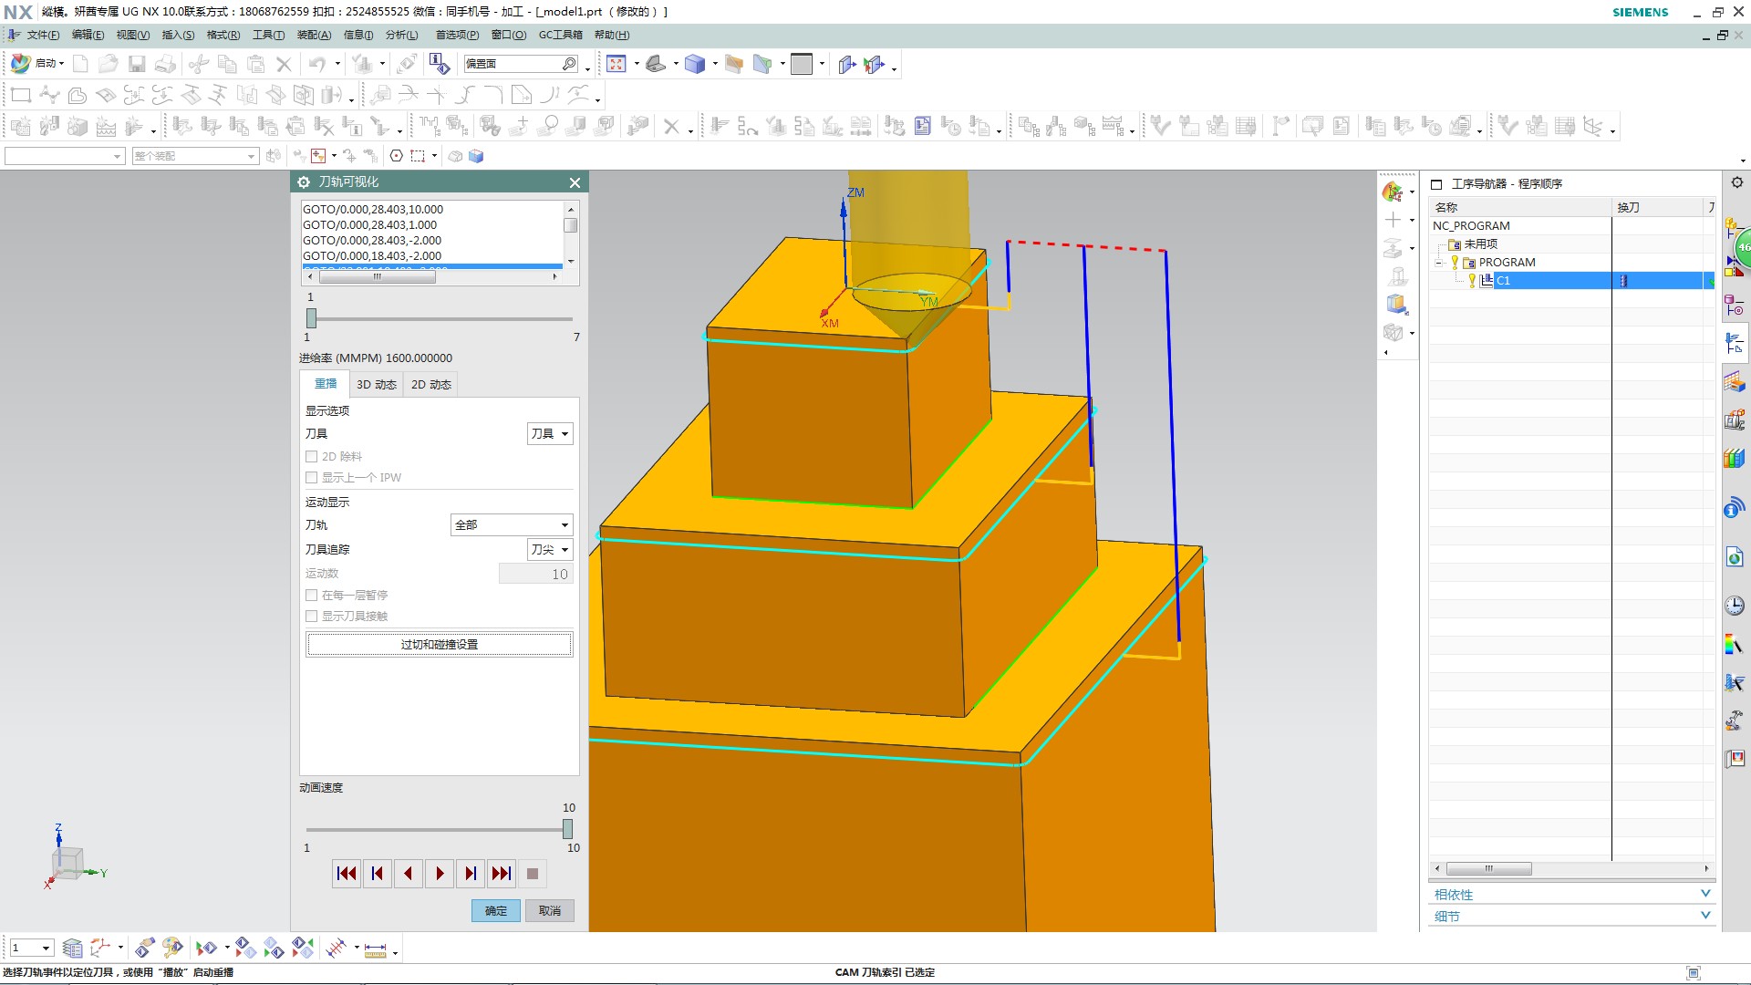Screen dimensions: 1751x985
Task: Open the empty selection filter dropdown
Action: point(64,156)
